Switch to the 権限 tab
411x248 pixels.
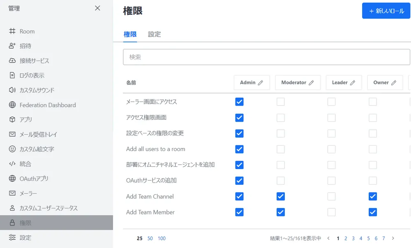point(130,34)
